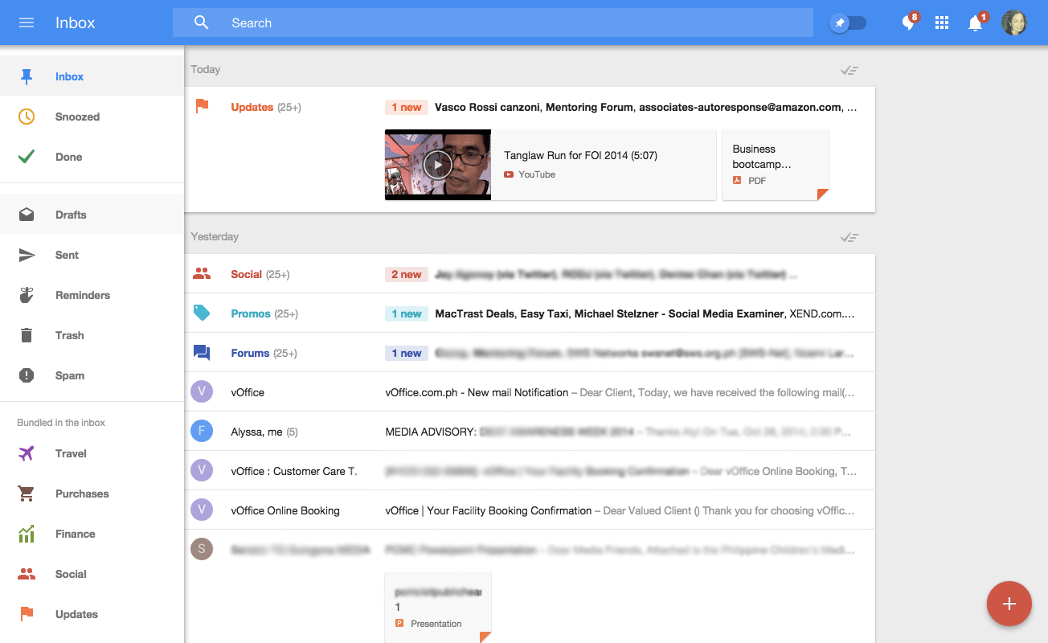Click the 1 new badge in Promos

pyautogui.click(x=407, y=313)
